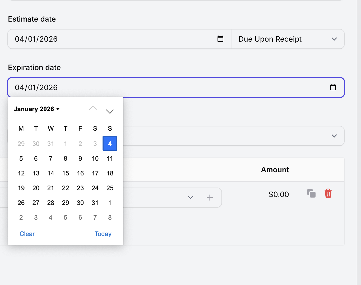
Task: Select January 15 in the calendar
Action: [x=66, y=173]
